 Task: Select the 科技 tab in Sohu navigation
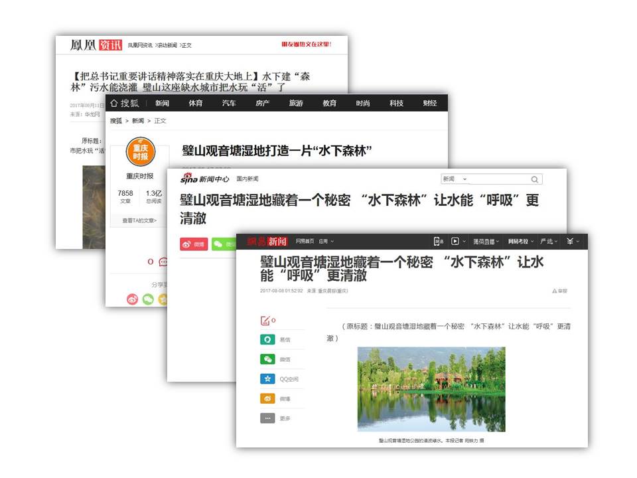point(396,103)
